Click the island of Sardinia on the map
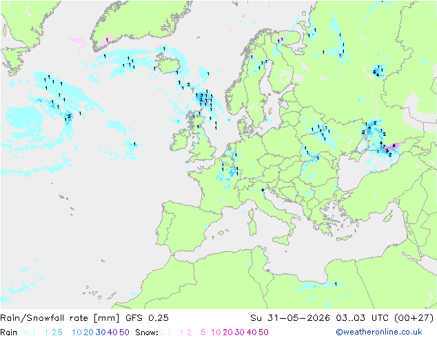Image resolution: width=437 pixels, height=338 pixels. coord(252,226)
